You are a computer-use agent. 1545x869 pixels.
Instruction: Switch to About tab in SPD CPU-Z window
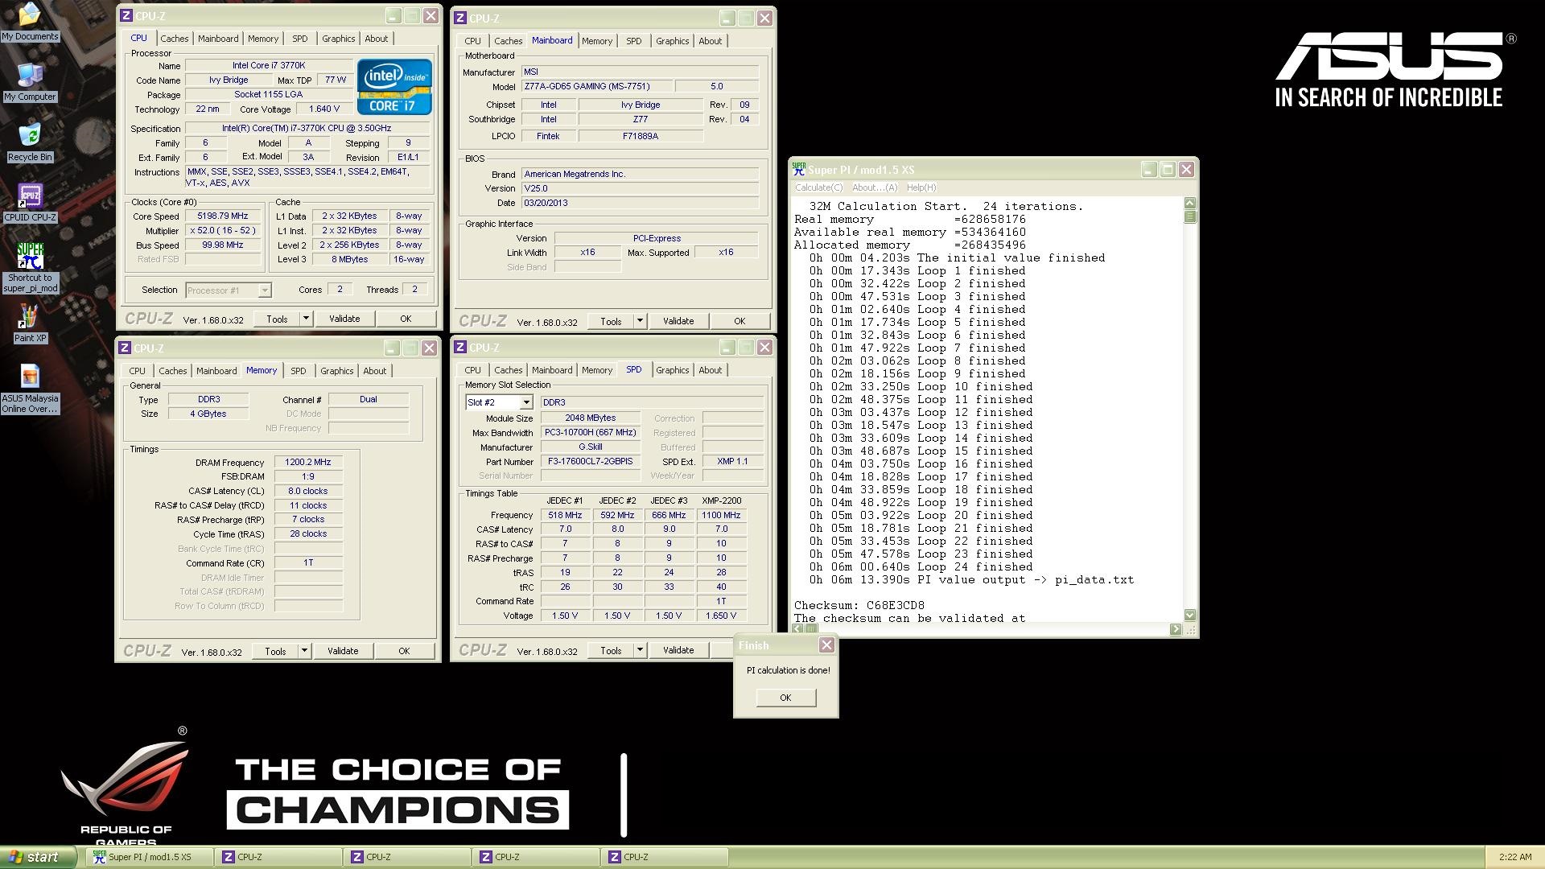[x=710, y=370]
